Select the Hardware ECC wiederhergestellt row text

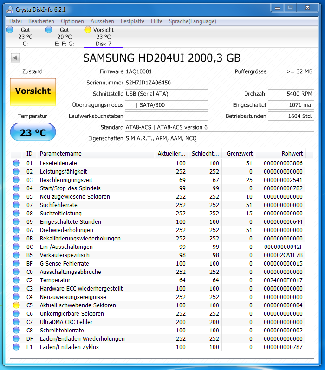coord(81,289)
